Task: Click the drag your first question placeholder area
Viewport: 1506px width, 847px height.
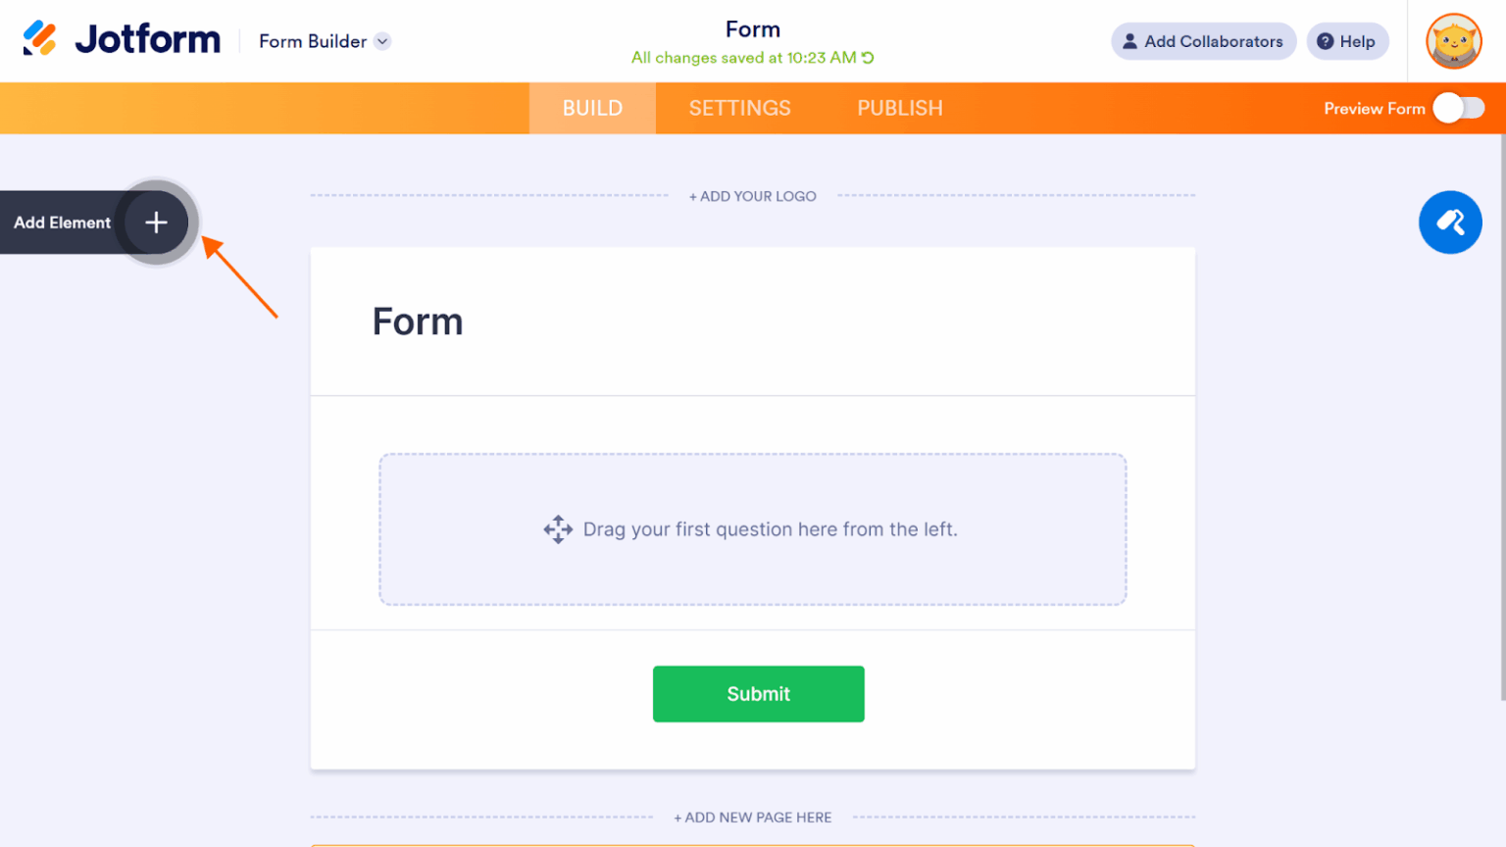Action: (752, 529)
